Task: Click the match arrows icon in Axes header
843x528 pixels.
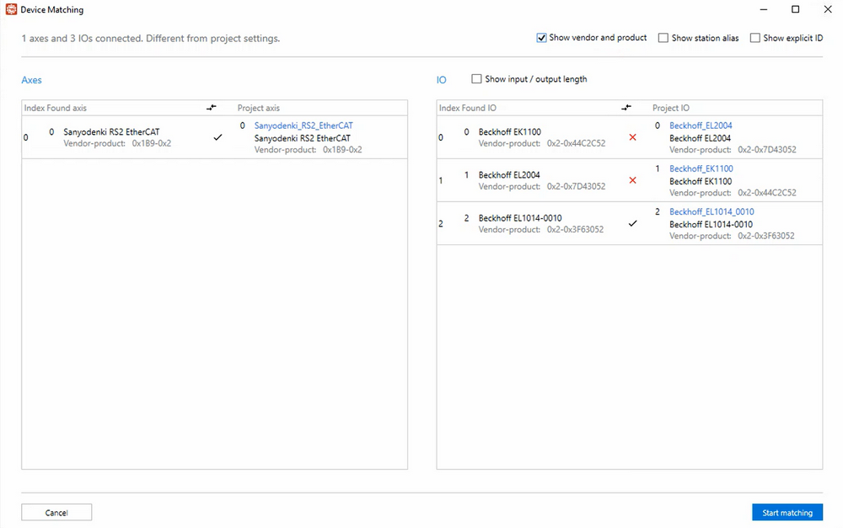Action: [x=212, y=108]
